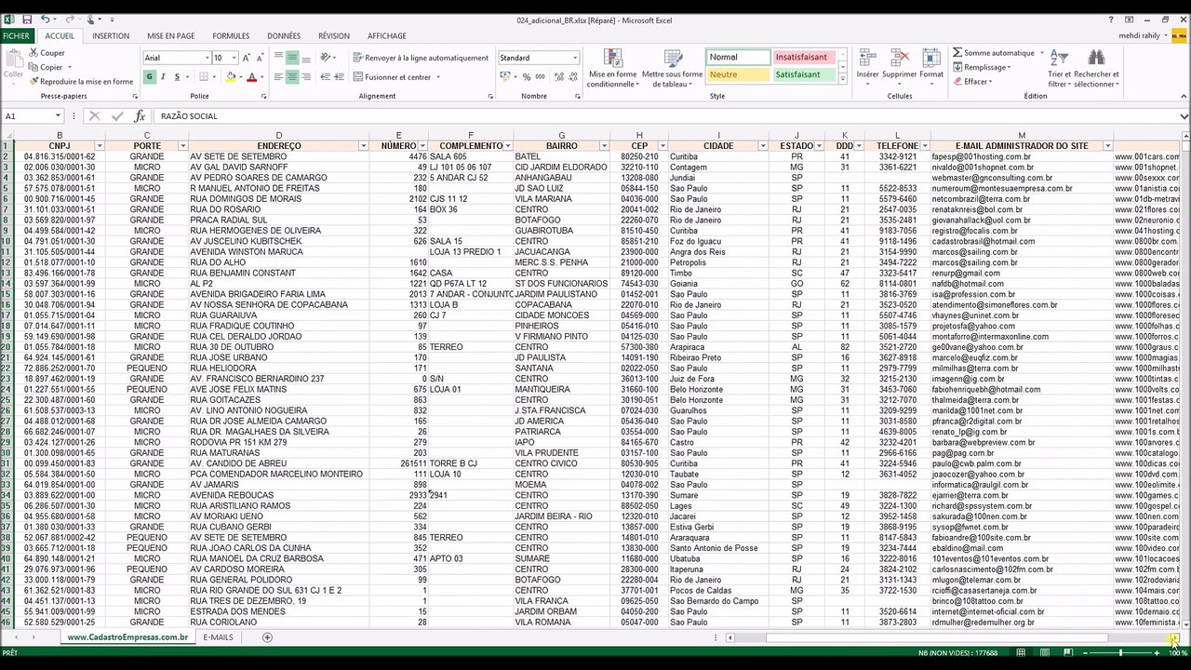Image resolution: width=1191 pixels, height=670 pixels.
Task: Open CIDADE column filter dropdown
Action: [763, 146]
